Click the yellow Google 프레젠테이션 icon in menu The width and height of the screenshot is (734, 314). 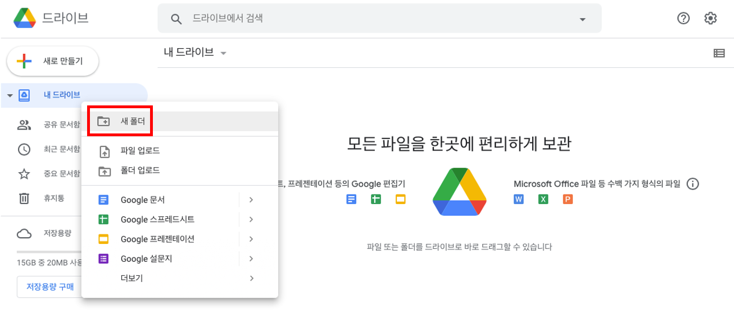point(103,239)
